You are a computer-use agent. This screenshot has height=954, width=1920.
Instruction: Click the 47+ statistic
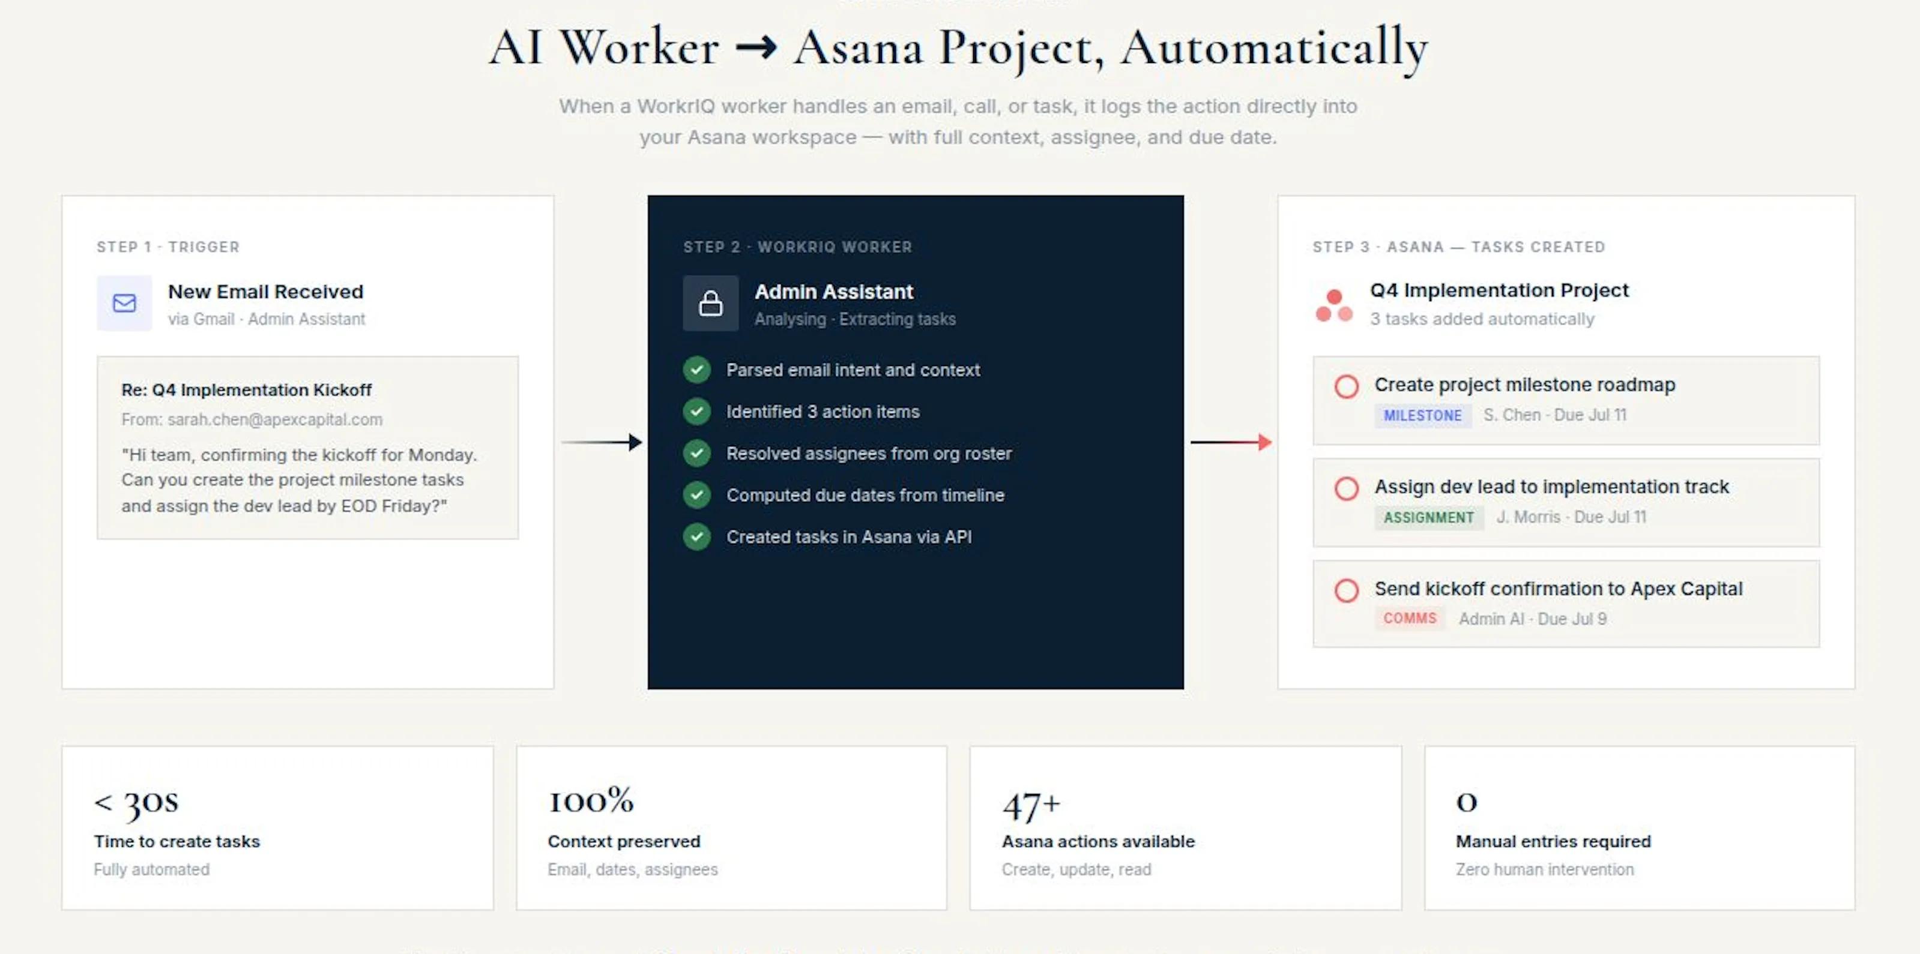[x=1031, y=806]
